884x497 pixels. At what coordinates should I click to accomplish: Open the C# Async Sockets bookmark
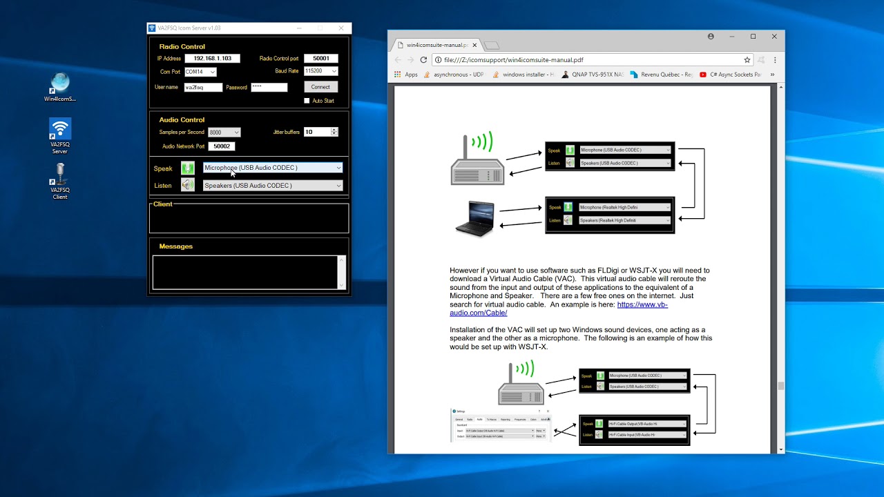coord(731,75)
